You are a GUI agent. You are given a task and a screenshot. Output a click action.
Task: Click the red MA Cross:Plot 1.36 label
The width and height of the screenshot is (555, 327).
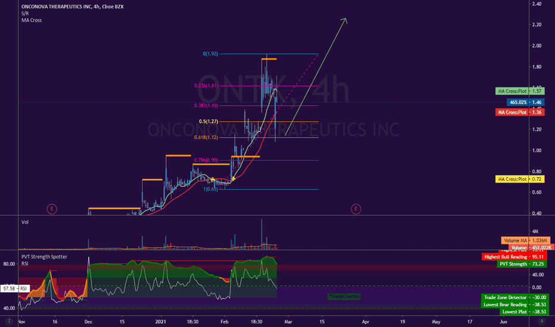[x=520, y=112]
